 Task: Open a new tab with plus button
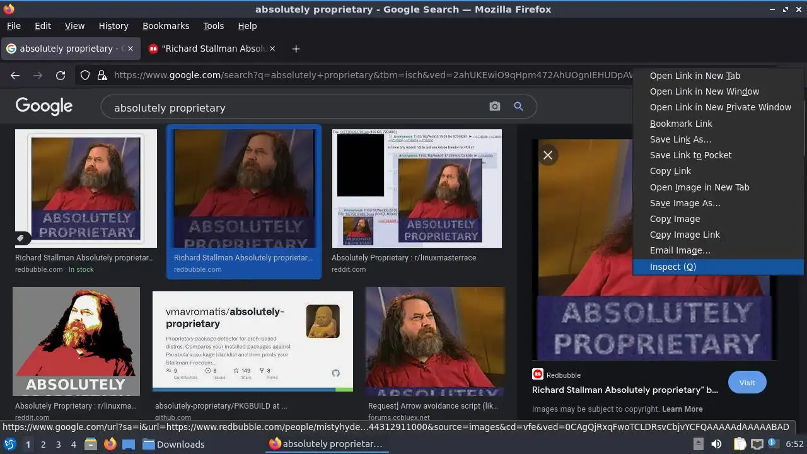pos(296,49)
